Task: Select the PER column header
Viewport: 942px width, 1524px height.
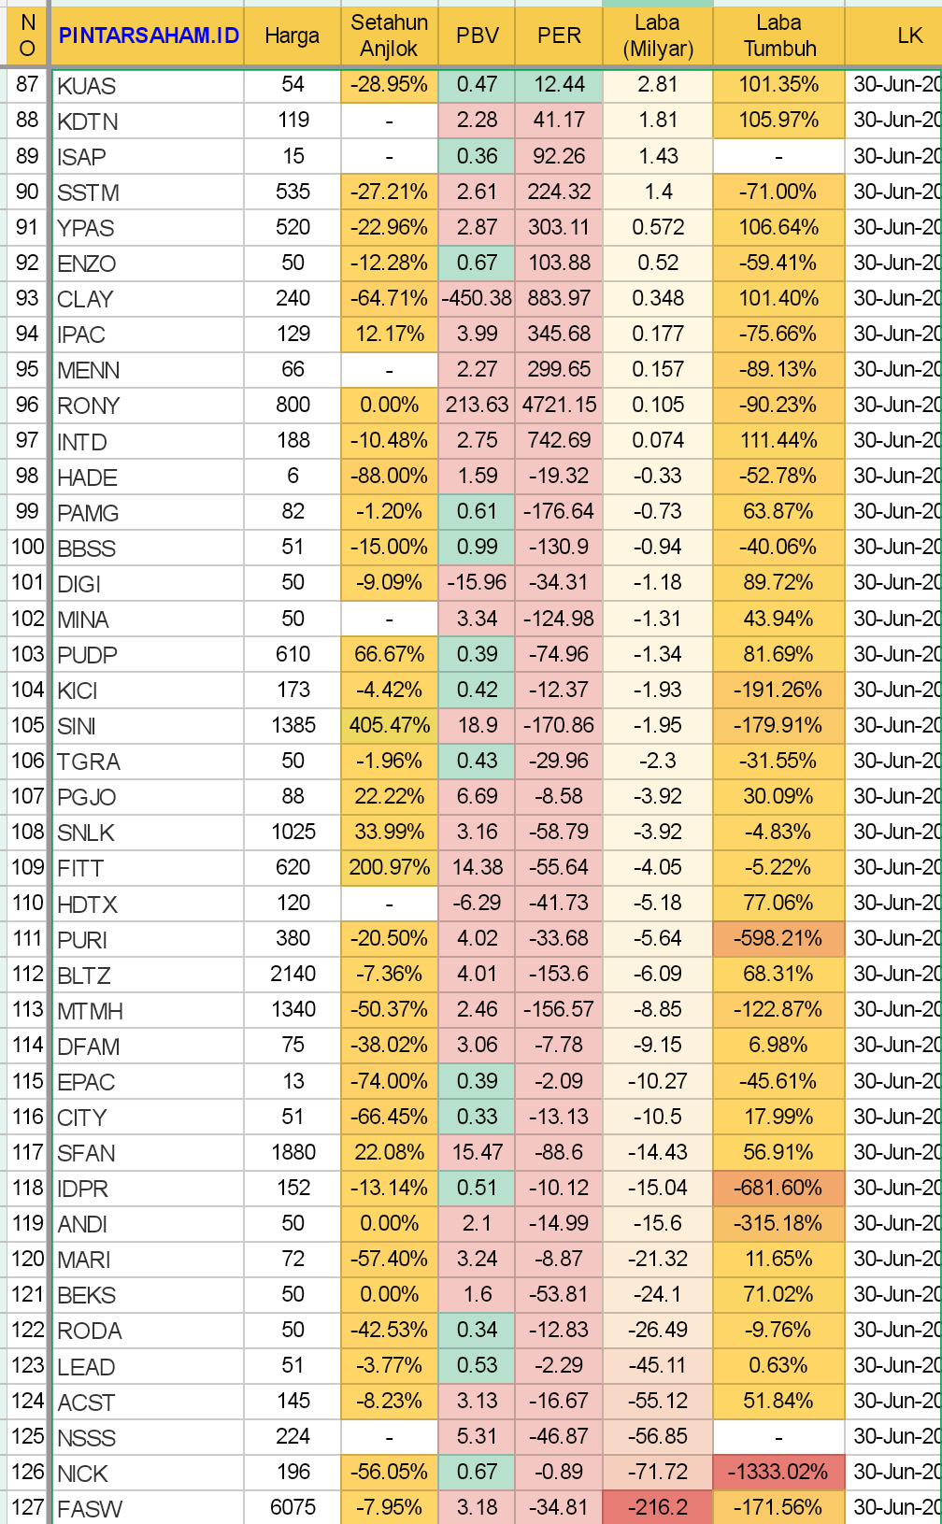Action: coord(559,36)
